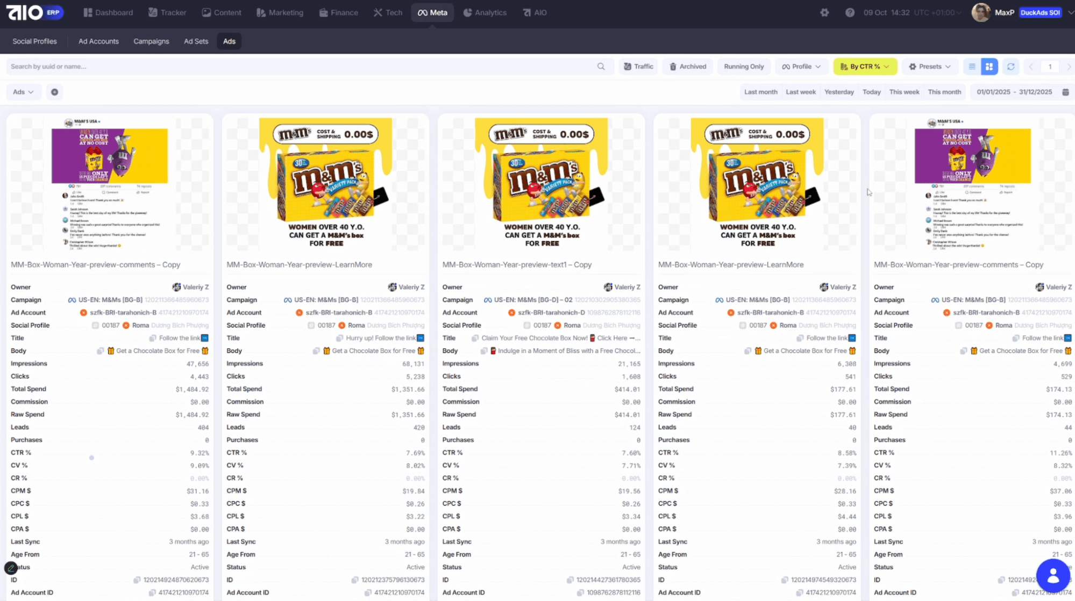Open the Finance menu

(x=338, y=12)
